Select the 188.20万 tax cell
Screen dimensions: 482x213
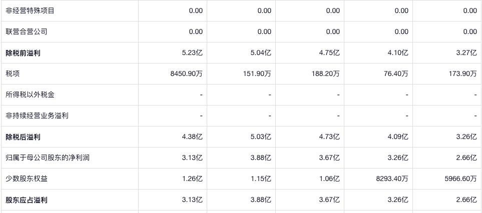pyautogui.click(x=326, y=73)
